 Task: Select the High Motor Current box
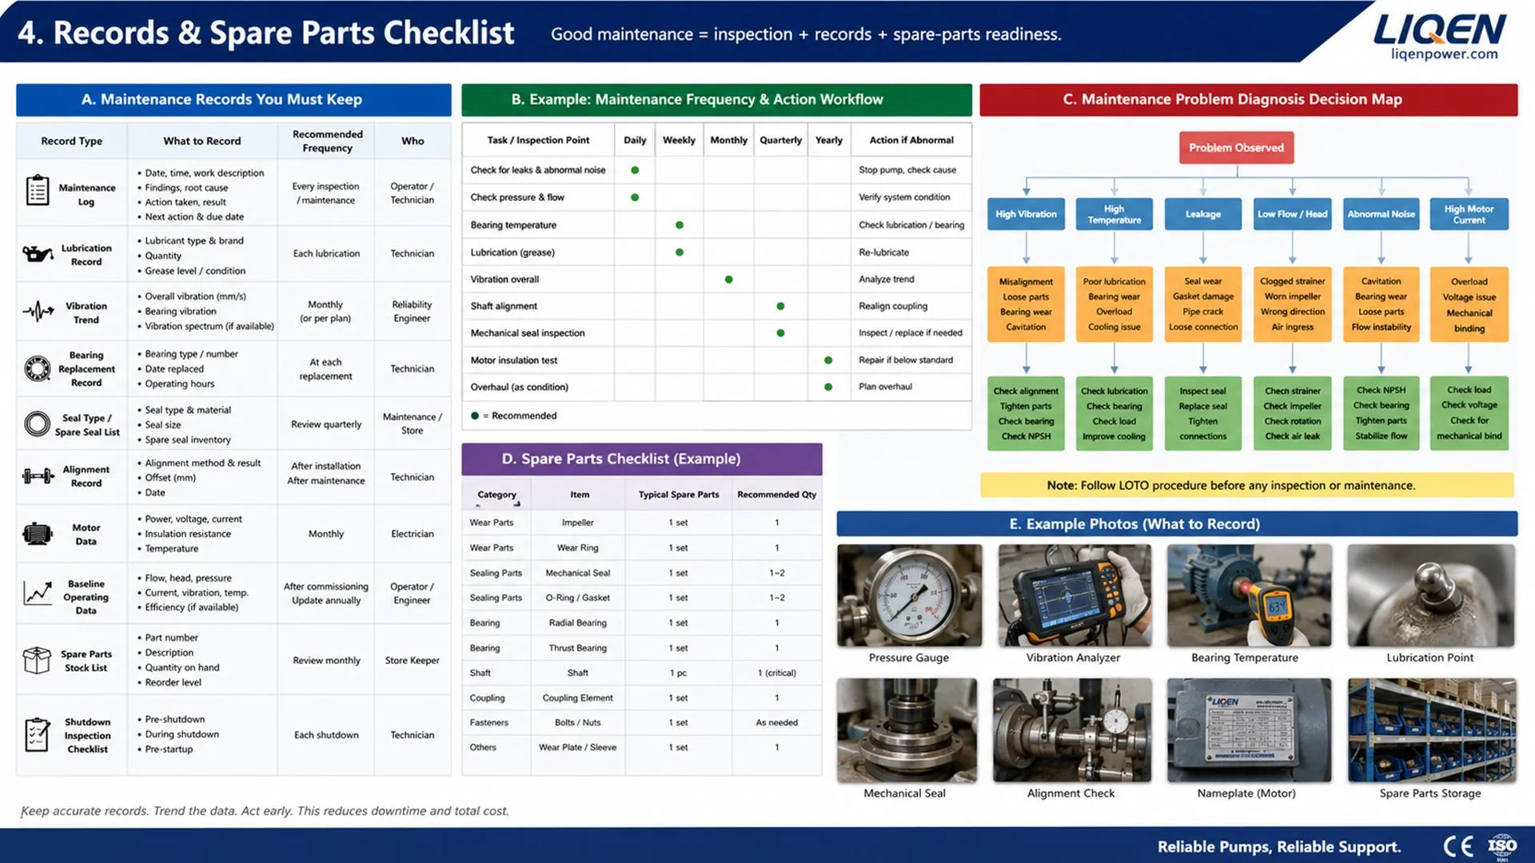pyautogui.click(x=1469, y=214)
